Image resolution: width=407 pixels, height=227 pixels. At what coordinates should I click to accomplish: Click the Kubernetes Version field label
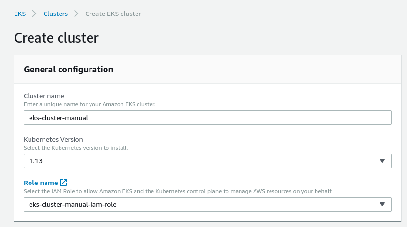pyautogui.click(x=53, y=140)
